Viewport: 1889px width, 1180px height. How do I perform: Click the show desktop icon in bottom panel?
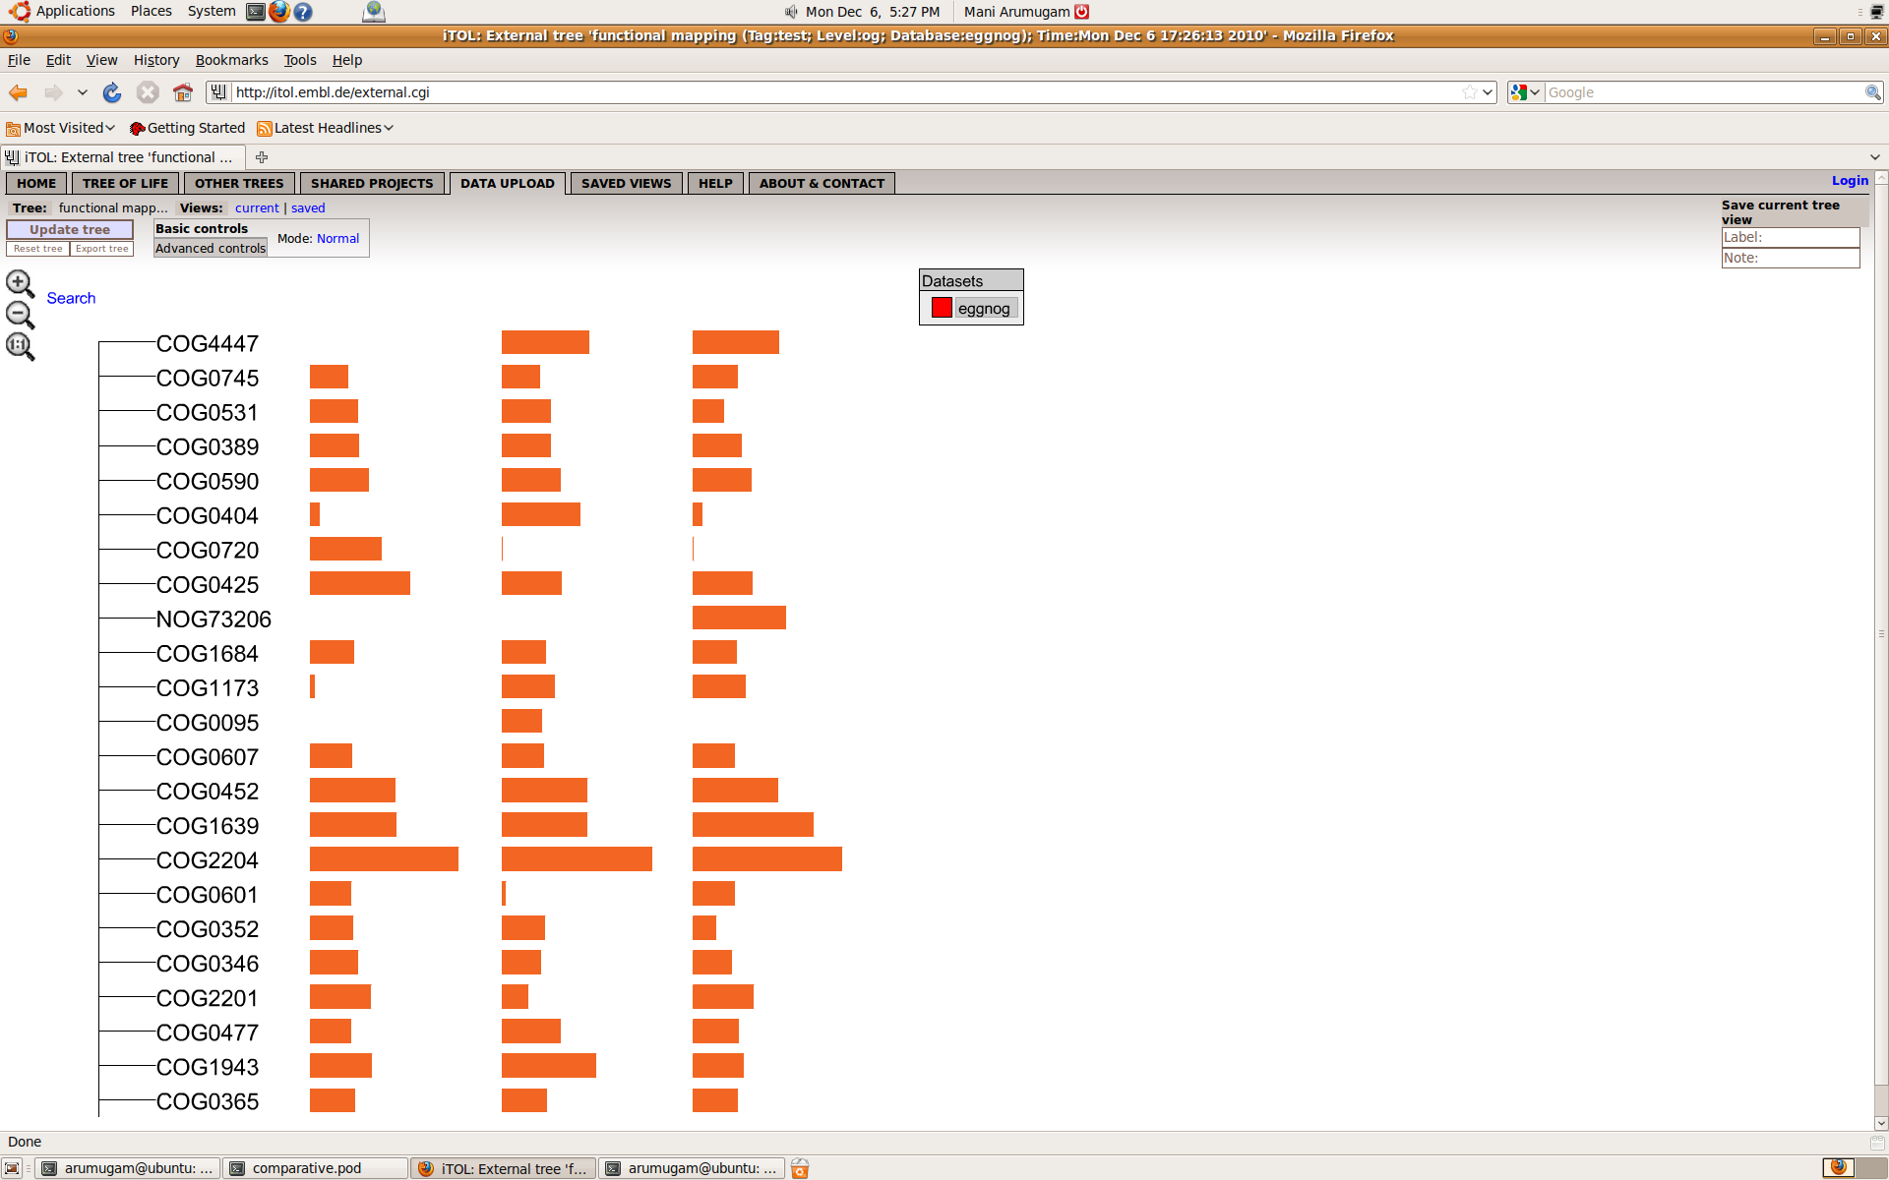12,1168
